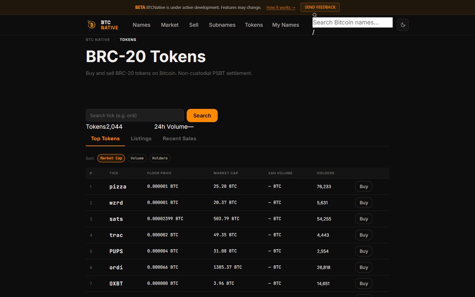Click the TOKENS breadcrumb item
The height and width of the screenshot is (297, 475).
[128, 40]
